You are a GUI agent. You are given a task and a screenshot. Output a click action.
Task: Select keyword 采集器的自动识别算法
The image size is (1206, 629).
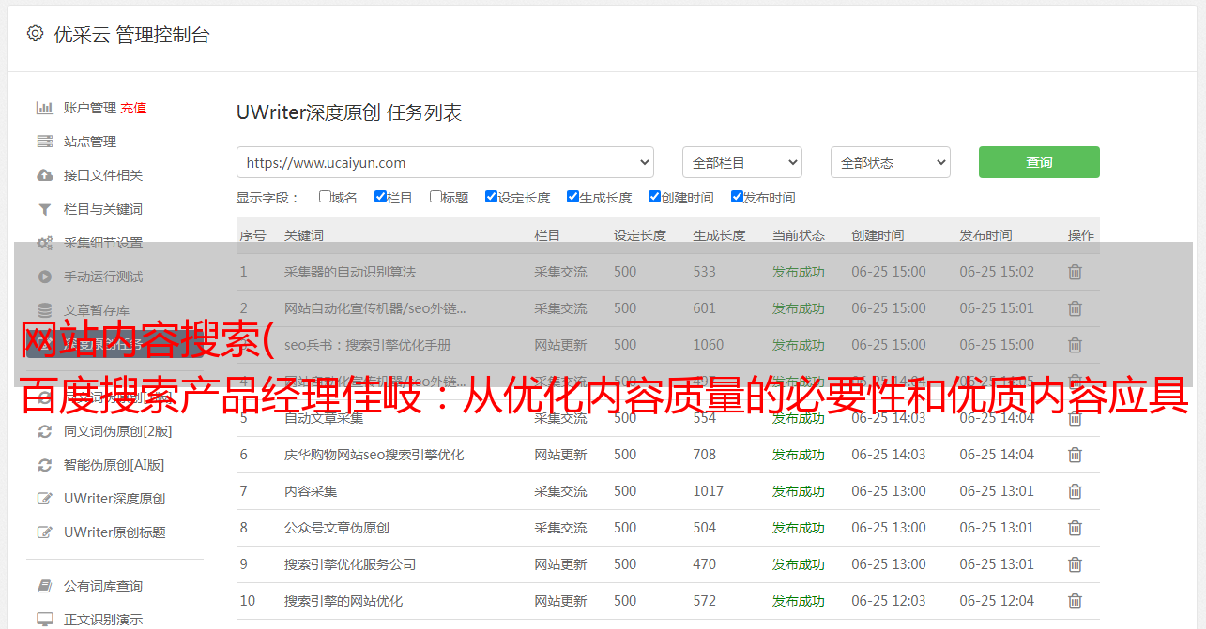point(350,272)
